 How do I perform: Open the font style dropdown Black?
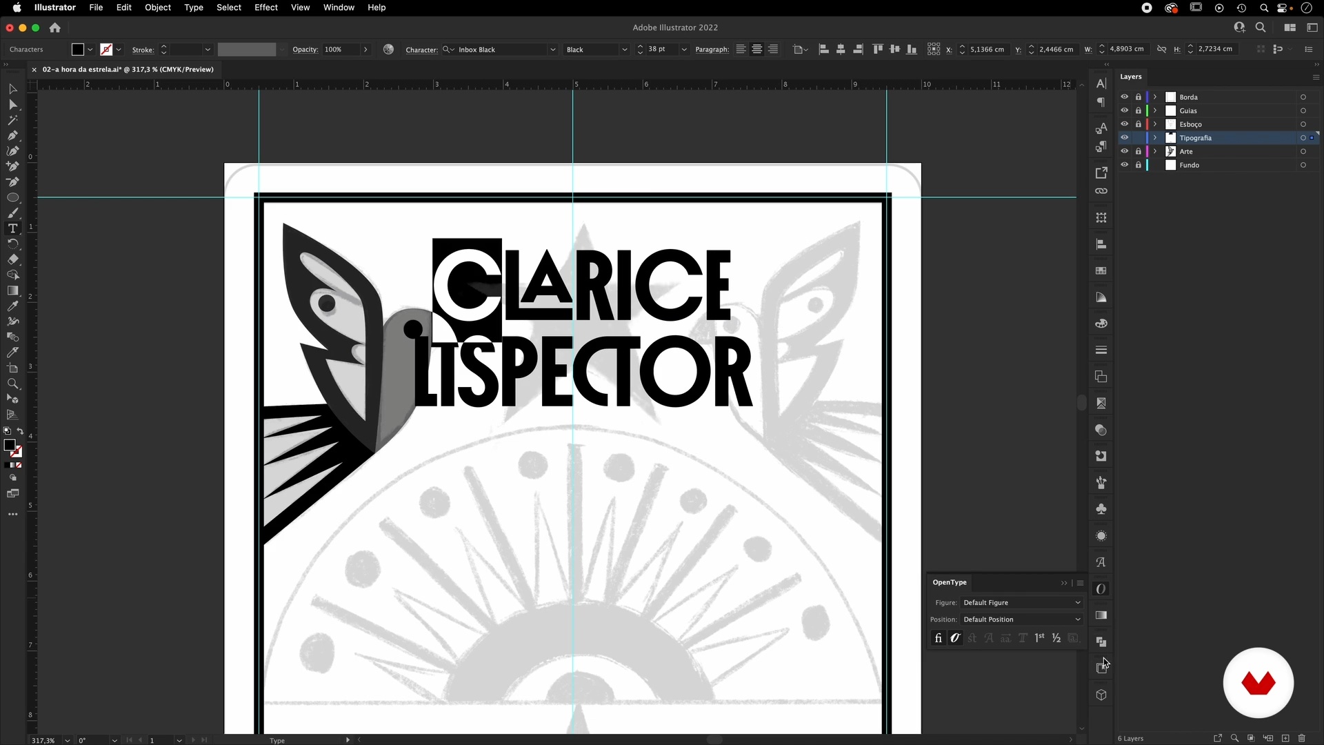pyautogui.click(x=624, y=50)
